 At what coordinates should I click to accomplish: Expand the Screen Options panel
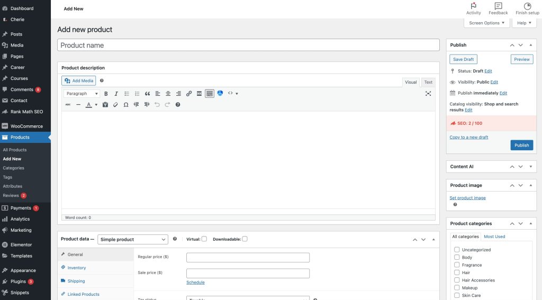coord(486,23)
